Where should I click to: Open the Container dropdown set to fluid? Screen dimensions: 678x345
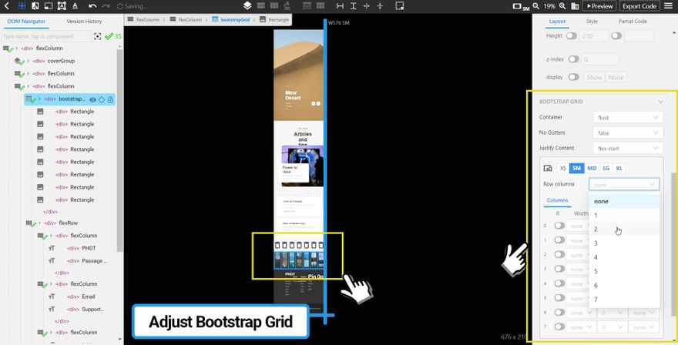click(627, 117)
